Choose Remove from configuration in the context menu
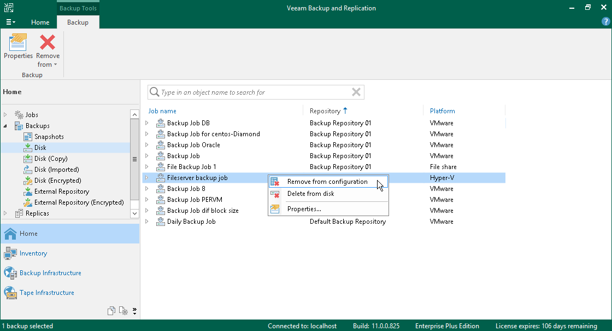612x331 pixels. pyautogui.click(x=328, y=182)
